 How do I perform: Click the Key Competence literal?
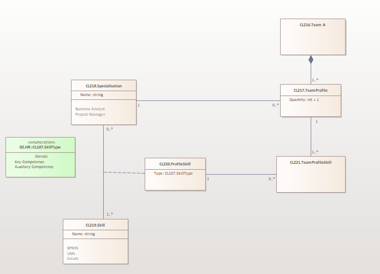pyautogui.click(x=29, y=162)
